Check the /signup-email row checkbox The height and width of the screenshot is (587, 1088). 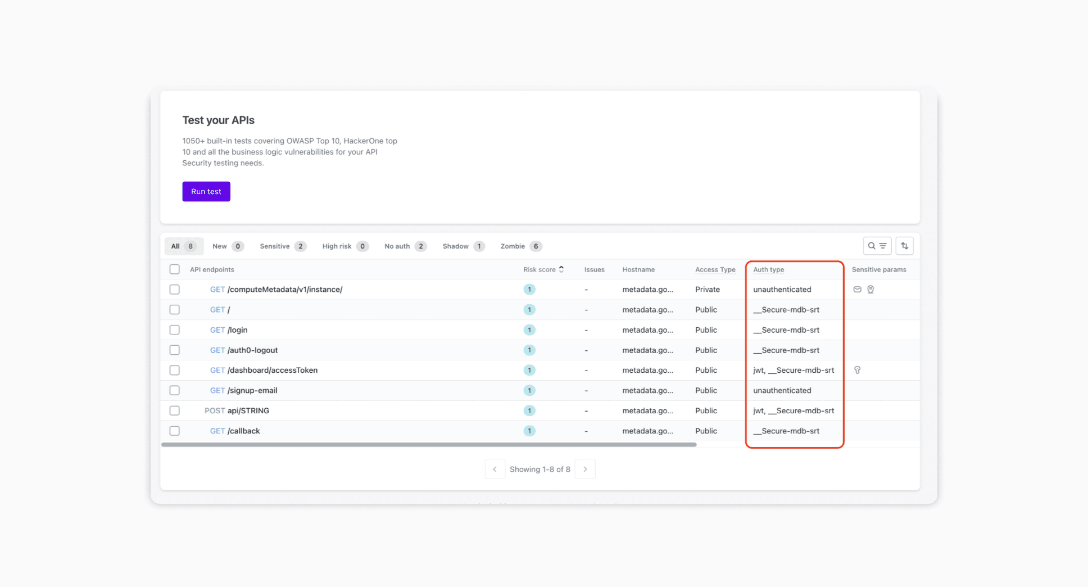pyautogui.click(x=175, y=391)
